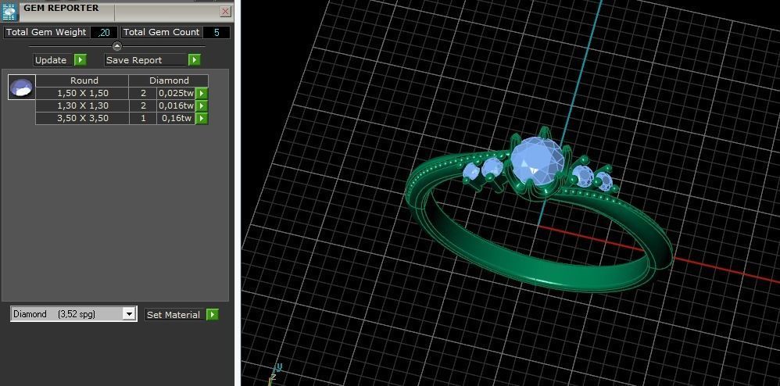Click the Total Gem Count label
Screen dimensions: 780x386
point(161,32)
